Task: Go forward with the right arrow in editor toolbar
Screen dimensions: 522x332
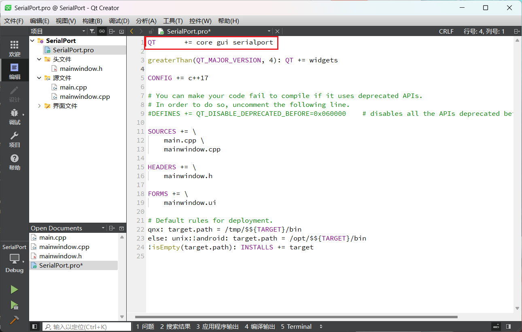Action: [x=141, y=31]
